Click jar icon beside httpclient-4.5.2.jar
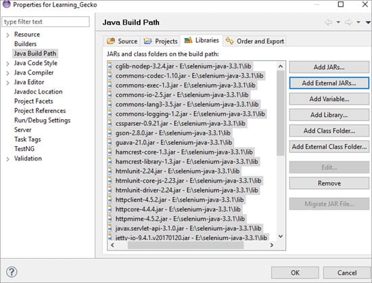The height and width of the screenshot is (283, 372). [110, 200]
